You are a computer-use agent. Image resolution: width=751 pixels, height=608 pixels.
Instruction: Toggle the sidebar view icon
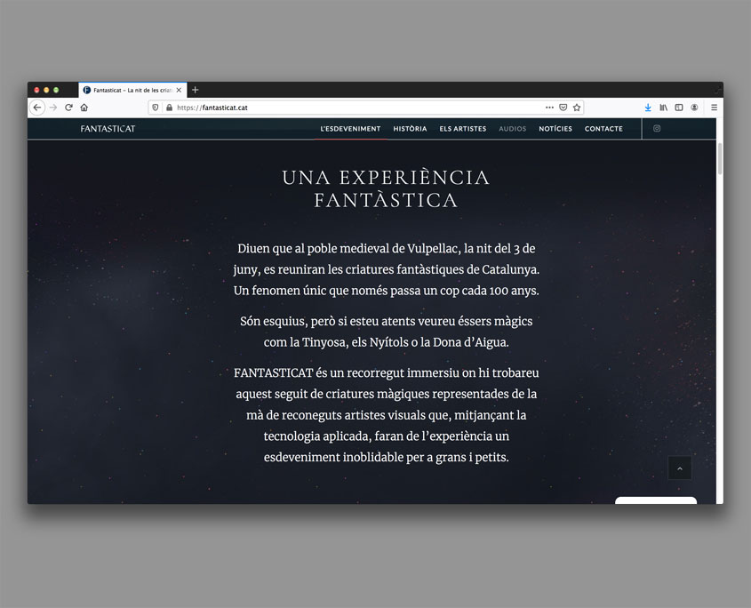(679, 108)
